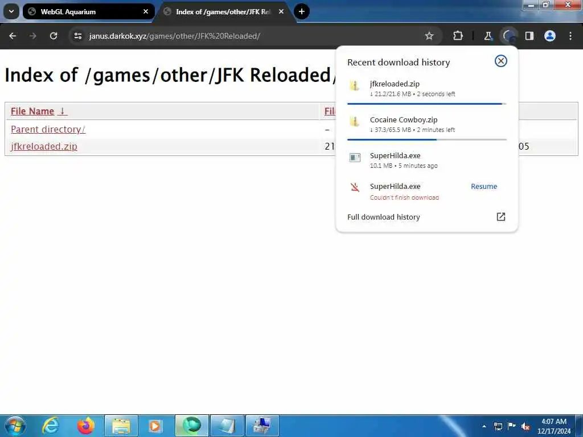Toggle the downloads progress icon in toolbar
583x437 pixels.
point(508,36)
